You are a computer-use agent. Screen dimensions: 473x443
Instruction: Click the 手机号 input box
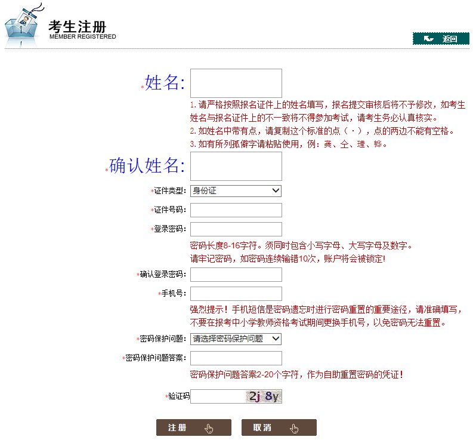point(236,294)
